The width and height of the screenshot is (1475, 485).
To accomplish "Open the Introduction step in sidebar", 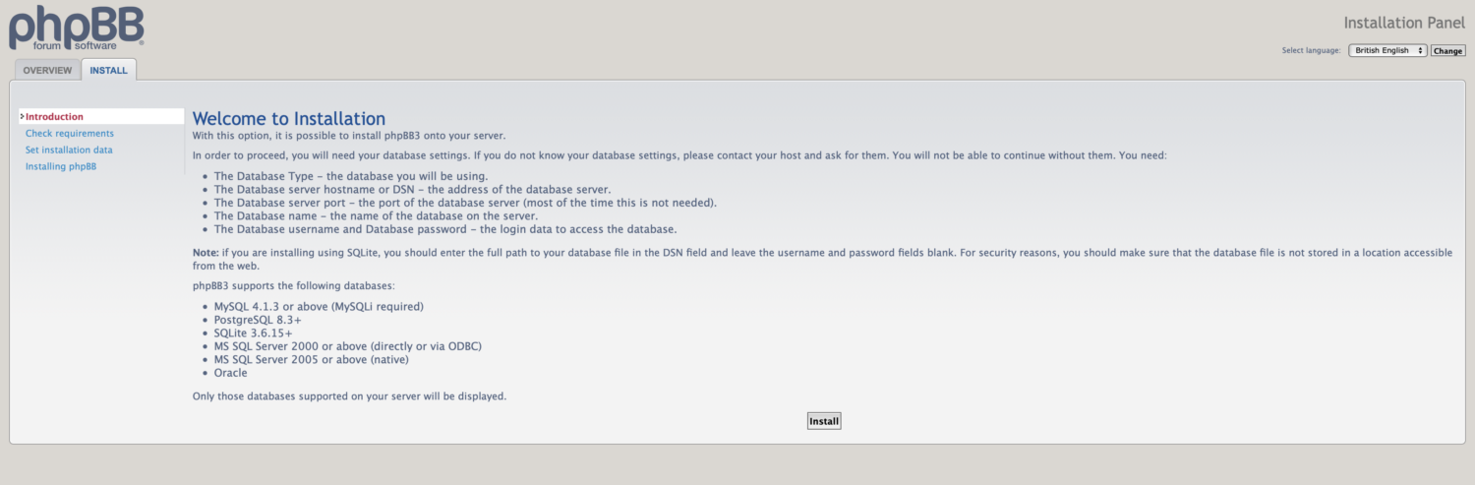I will click(x=54, y=117).
